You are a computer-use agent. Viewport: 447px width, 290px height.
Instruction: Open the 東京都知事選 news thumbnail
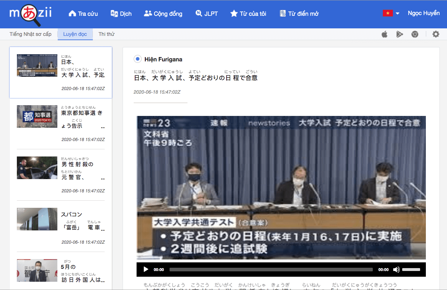pos(37,116)
